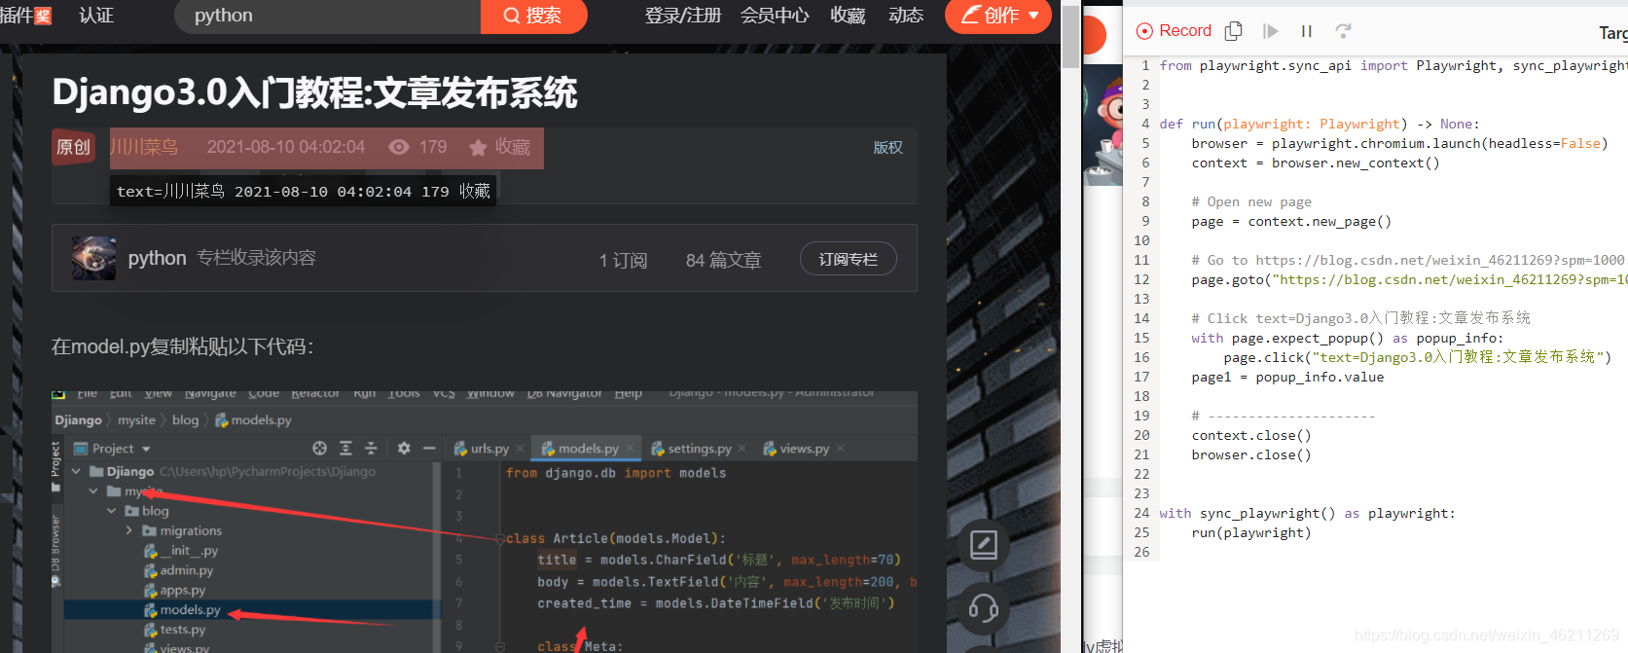Viewport: 1628px width, 653px height.
Task: Click the gear settings icon in embedded Project panel
Action: pyautogui.click(x=404, y=448)
